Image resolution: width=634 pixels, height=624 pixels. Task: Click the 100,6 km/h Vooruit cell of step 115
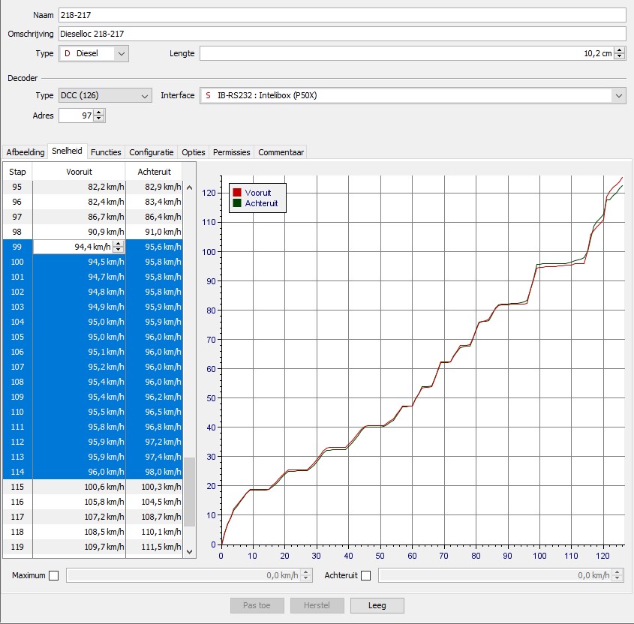(80, 487)
